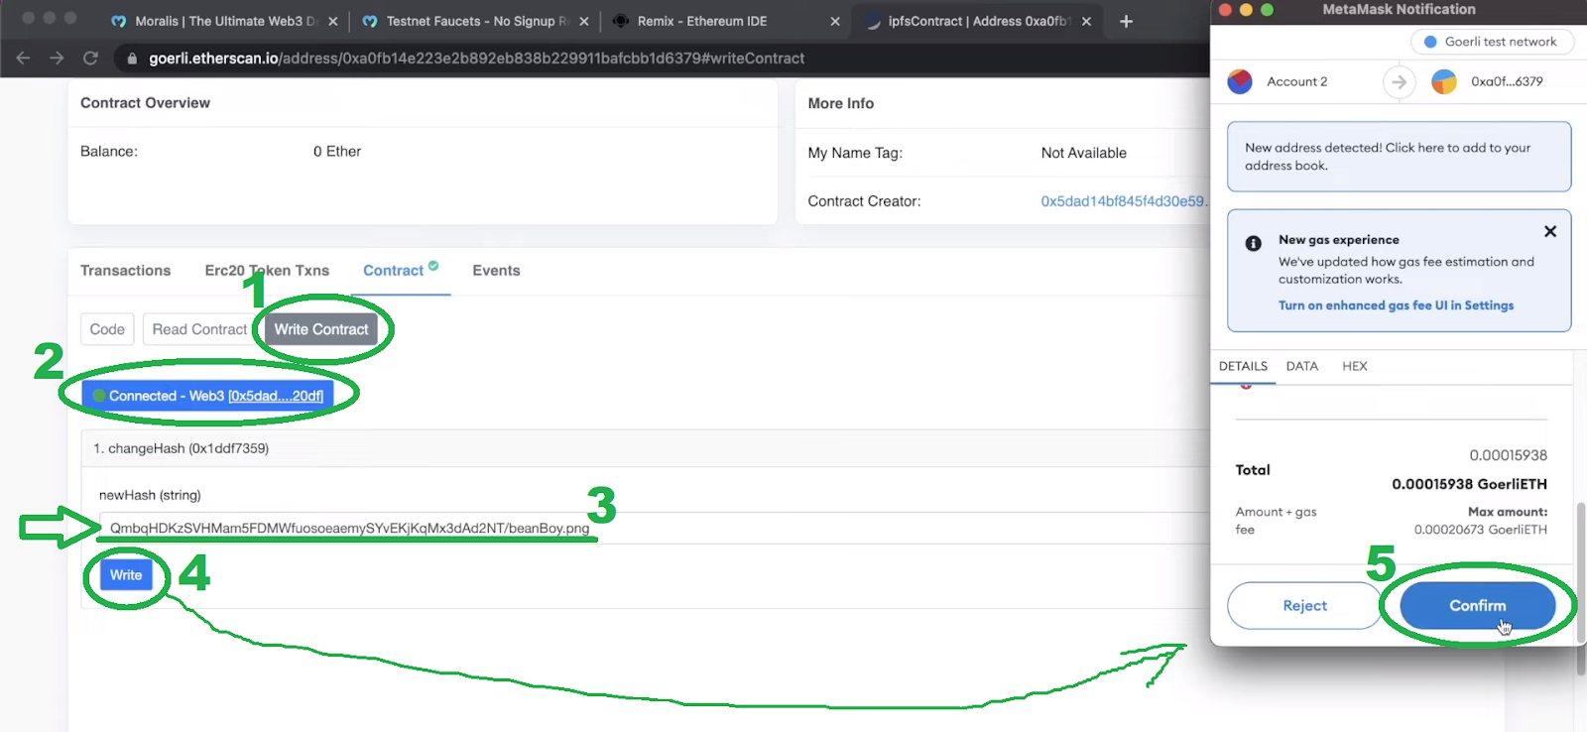Click new address detected notice
This screenshot has height=732, width=1587.
1399,157
